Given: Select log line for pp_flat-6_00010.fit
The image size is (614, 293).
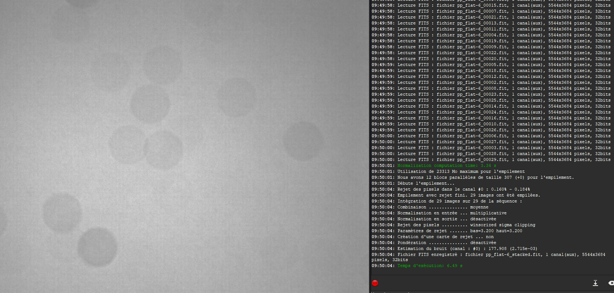Looking at the screenshot, I should coord(491,124).
